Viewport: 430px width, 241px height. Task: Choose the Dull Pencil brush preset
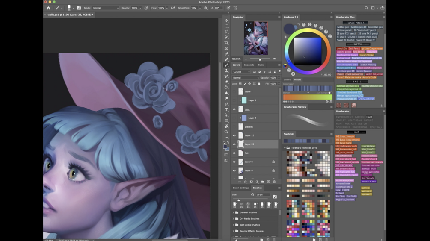pyautogui.click(x=354, y=48)
